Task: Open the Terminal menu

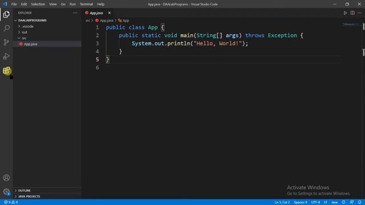Action: click(x=86, y=4)
